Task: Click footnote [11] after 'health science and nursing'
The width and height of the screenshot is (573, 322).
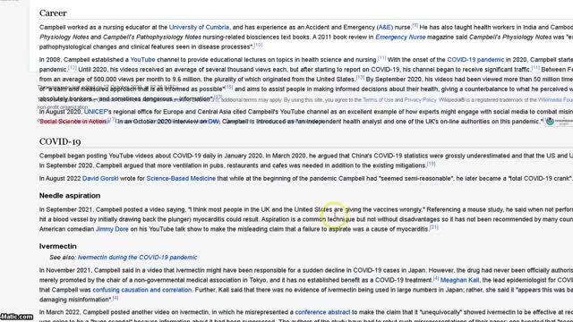Action: click(x=381, y=57)
